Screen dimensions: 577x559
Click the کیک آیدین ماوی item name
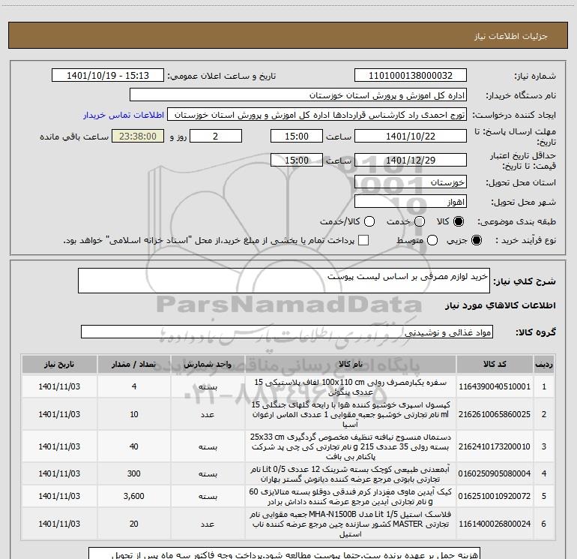(351, 497)
